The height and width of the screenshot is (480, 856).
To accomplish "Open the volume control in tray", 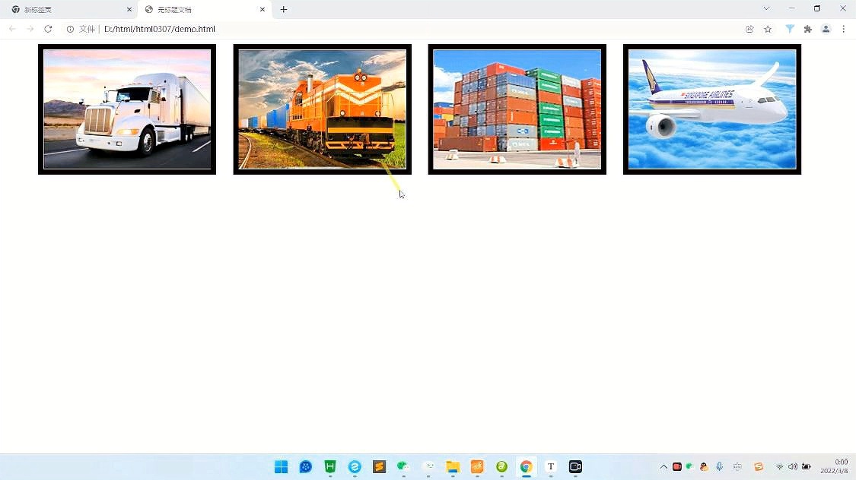I will click(793, 467).
